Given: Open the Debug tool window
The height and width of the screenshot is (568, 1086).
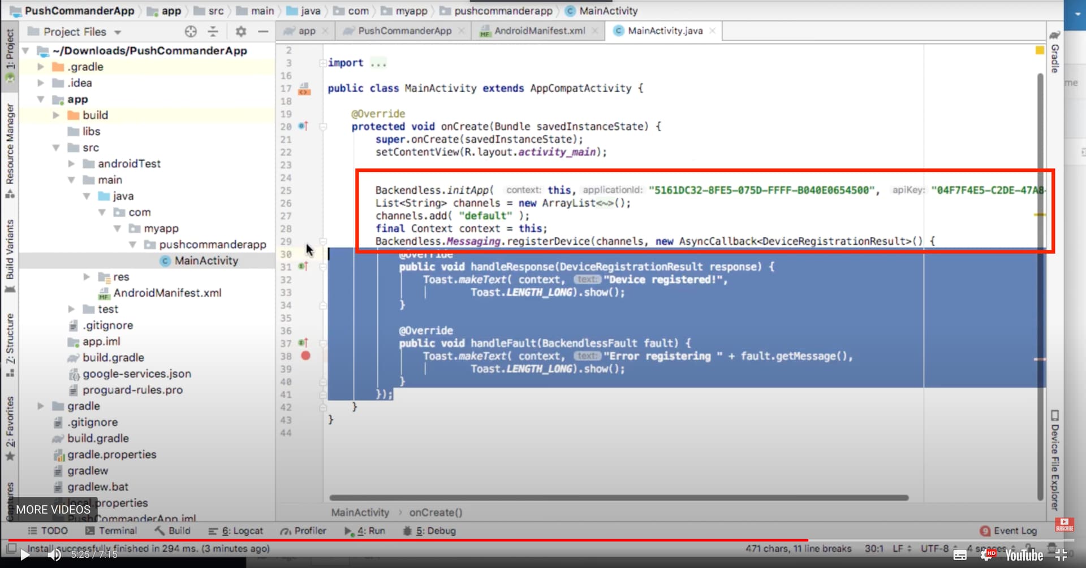Looking at the screenshot, I should tap(429, 531).
